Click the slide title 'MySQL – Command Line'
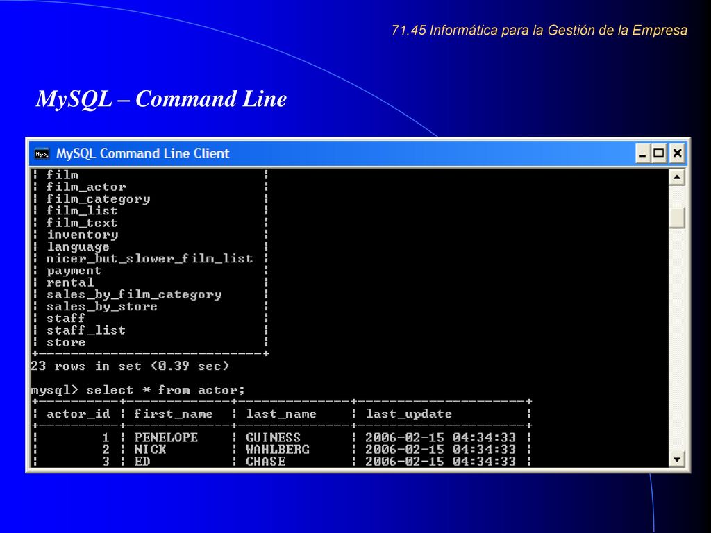711x533 pixels. click(161, 99)
